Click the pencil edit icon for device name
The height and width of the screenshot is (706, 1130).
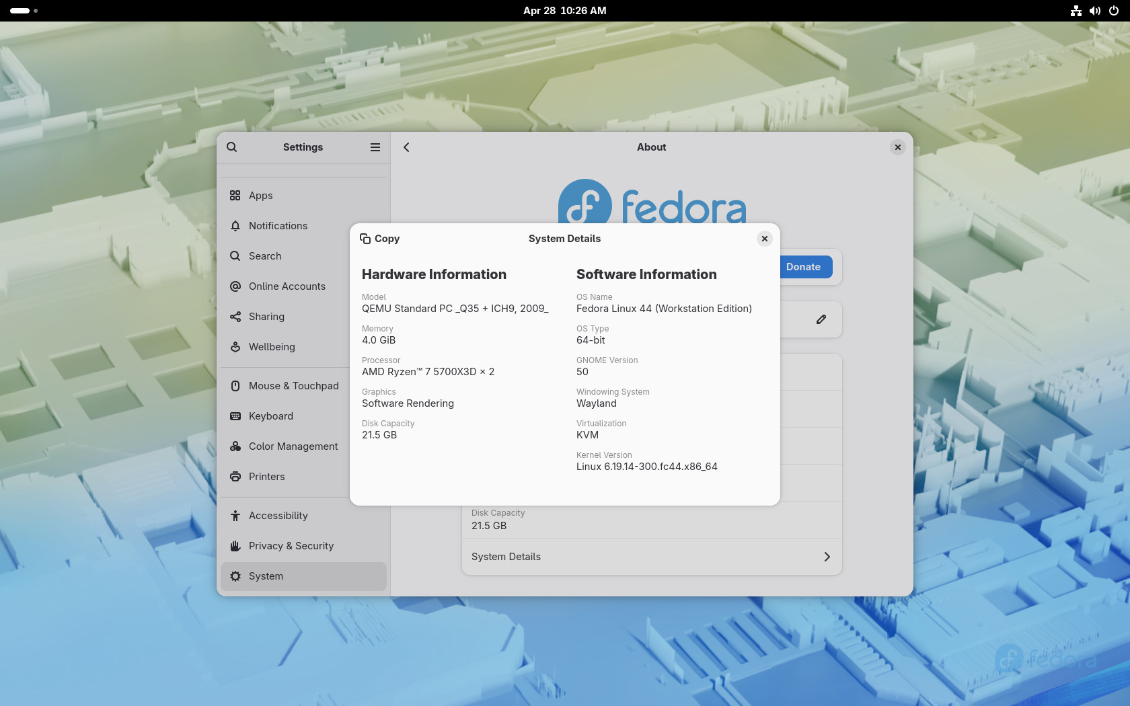coord(821,319)
